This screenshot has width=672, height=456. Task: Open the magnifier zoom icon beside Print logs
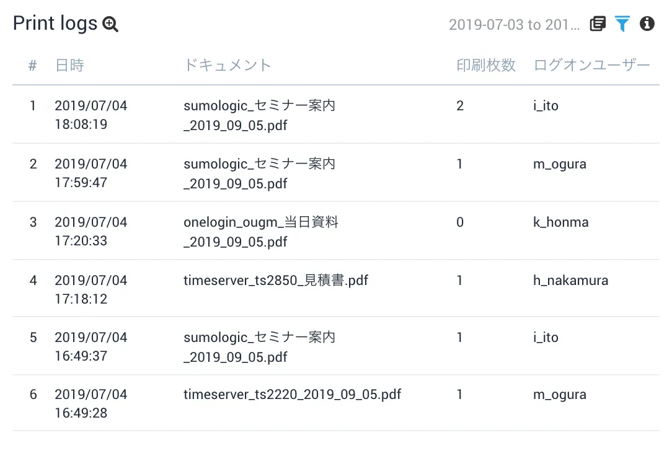[x=110, y=24]
